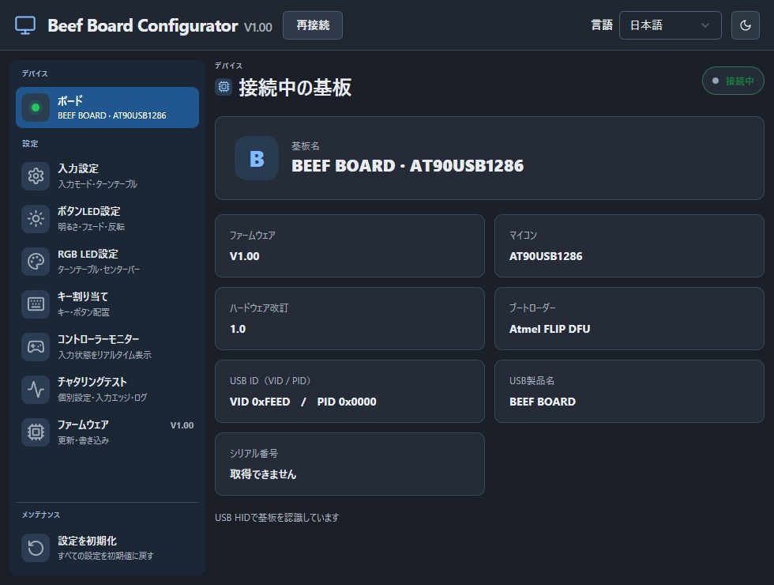Click the reset arrow icon for 設定を初期化
The width and height of the screenshot is (774, 585).
[x=36, y=547]
